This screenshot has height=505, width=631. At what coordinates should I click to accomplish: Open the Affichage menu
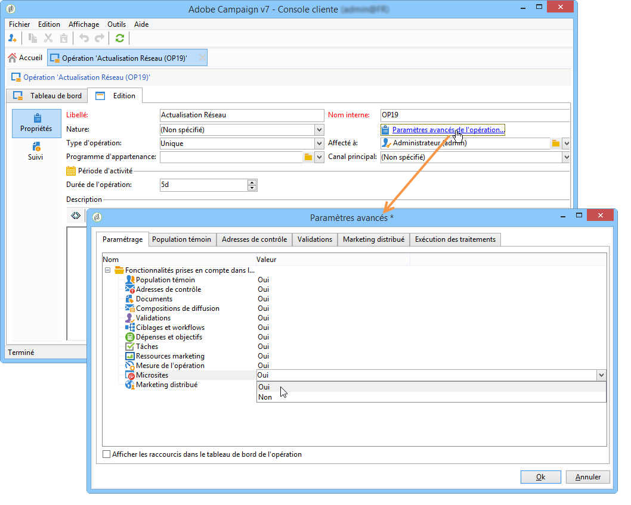83,24
